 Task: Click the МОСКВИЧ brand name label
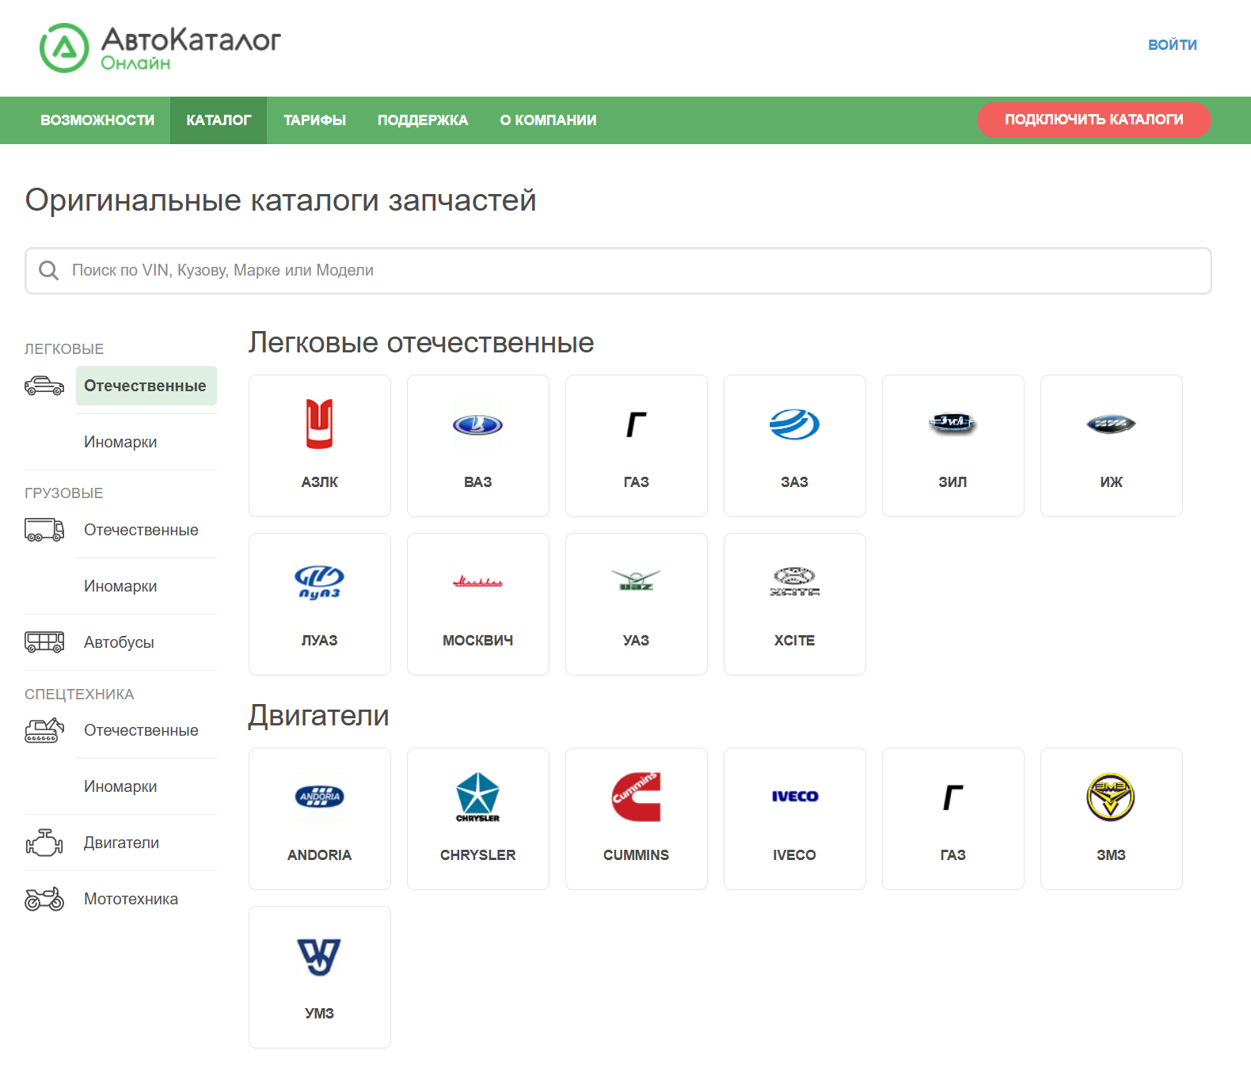coord(478,641)
